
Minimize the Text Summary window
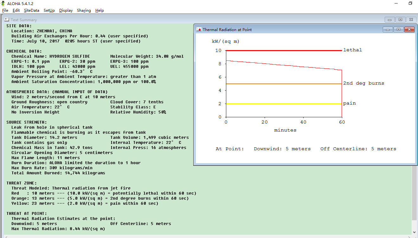[x=389, y=20]
